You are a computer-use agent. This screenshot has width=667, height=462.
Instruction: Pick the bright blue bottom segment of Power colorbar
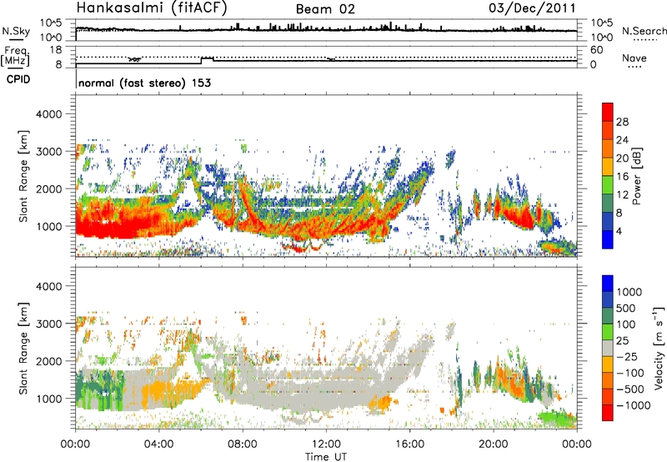608,239
